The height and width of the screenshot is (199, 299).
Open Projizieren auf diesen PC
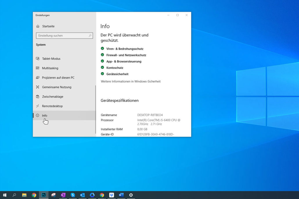click(58, 78)
